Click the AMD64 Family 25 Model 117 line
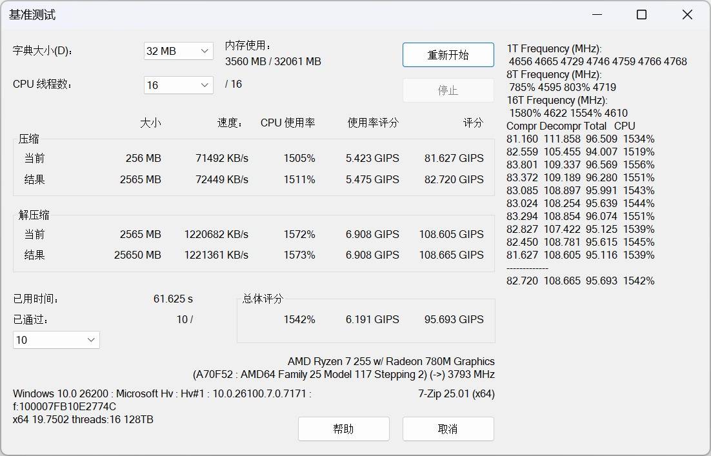This screenshot has height=456, width=711. (x=344, y=374)
